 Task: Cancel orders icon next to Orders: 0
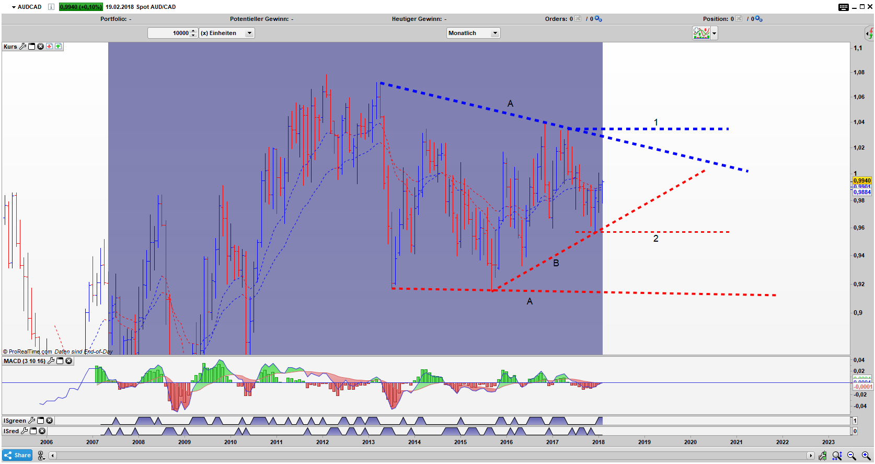pos(578,19)
